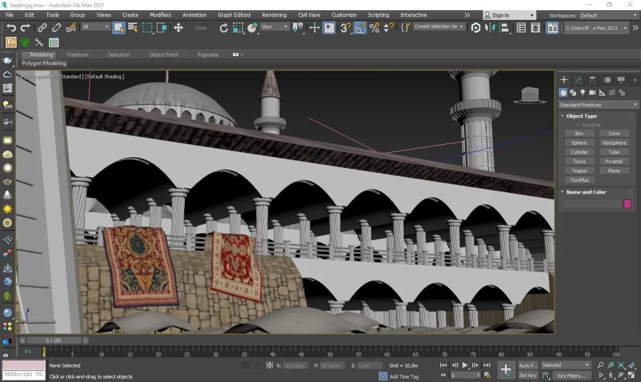Open Select by Name list tool
Viewport: 641px width, 382px height.
coord(133,28)
